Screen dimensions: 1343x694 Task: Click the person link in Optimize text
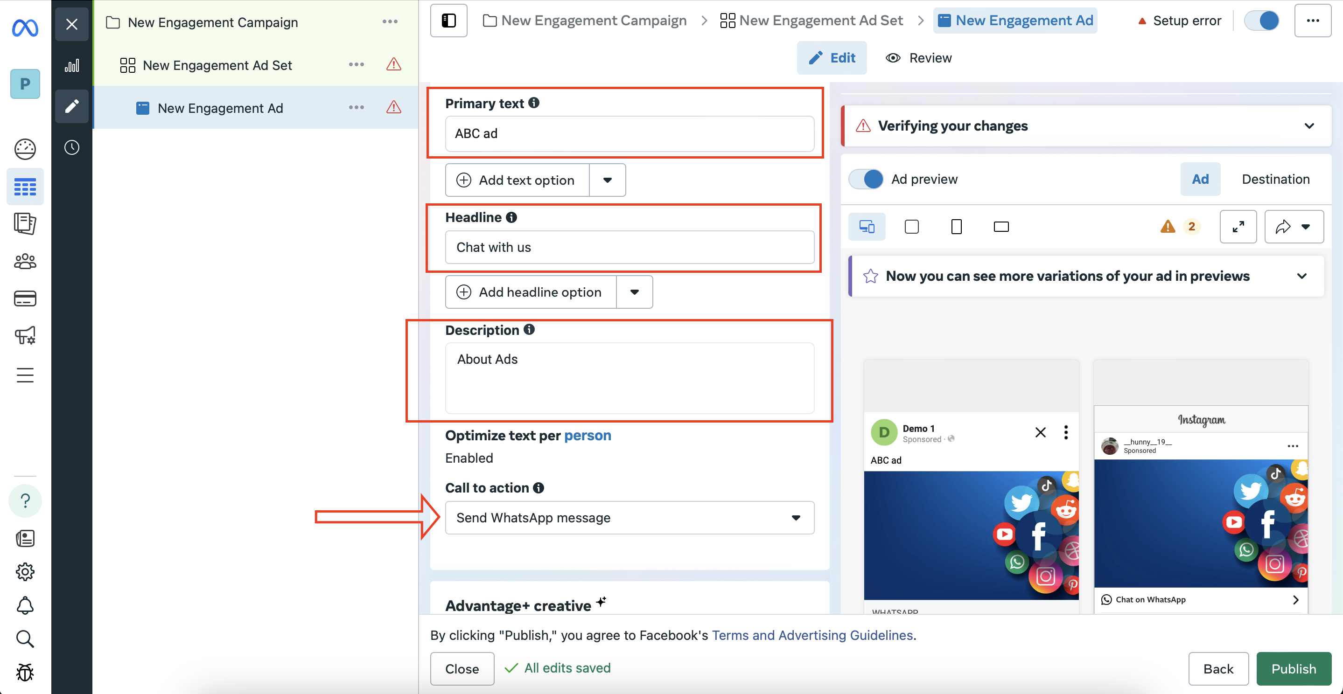588,436
